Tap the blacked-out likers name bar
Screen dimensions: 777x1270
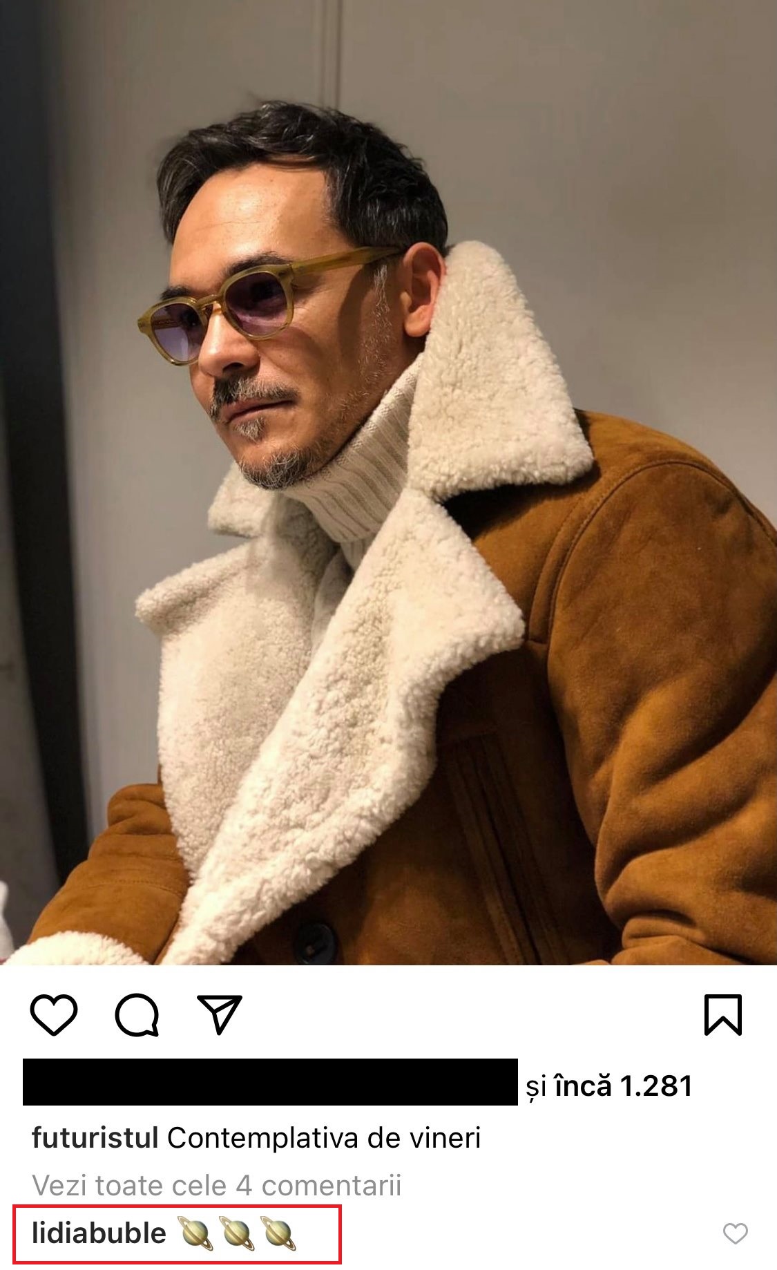pyautogui.click(x=270, y=1082)
